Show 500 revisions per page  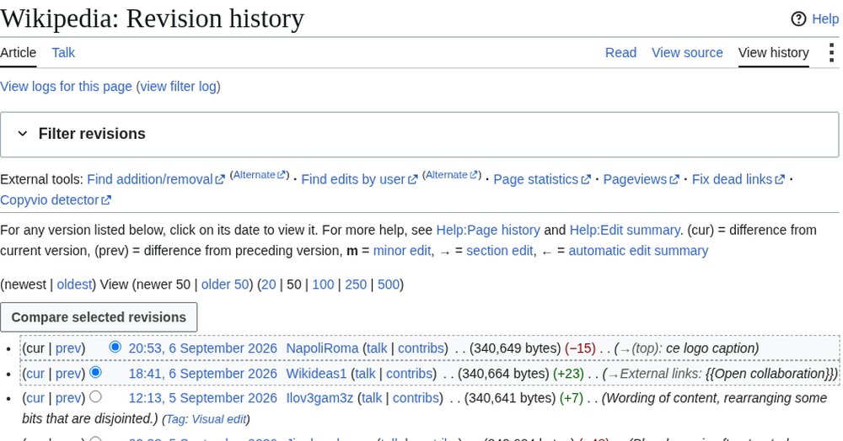pyautogui.click(x=389, y=284)
